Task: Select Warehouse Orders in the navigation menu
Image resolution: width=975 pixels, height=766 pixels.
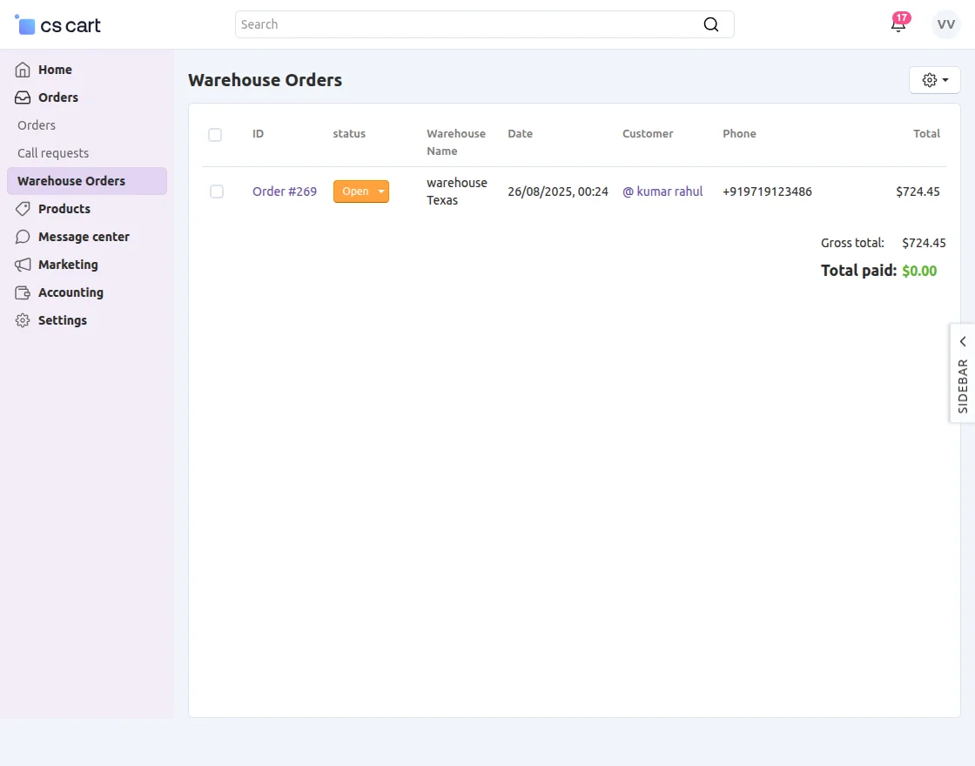Action: pos(72,181)
